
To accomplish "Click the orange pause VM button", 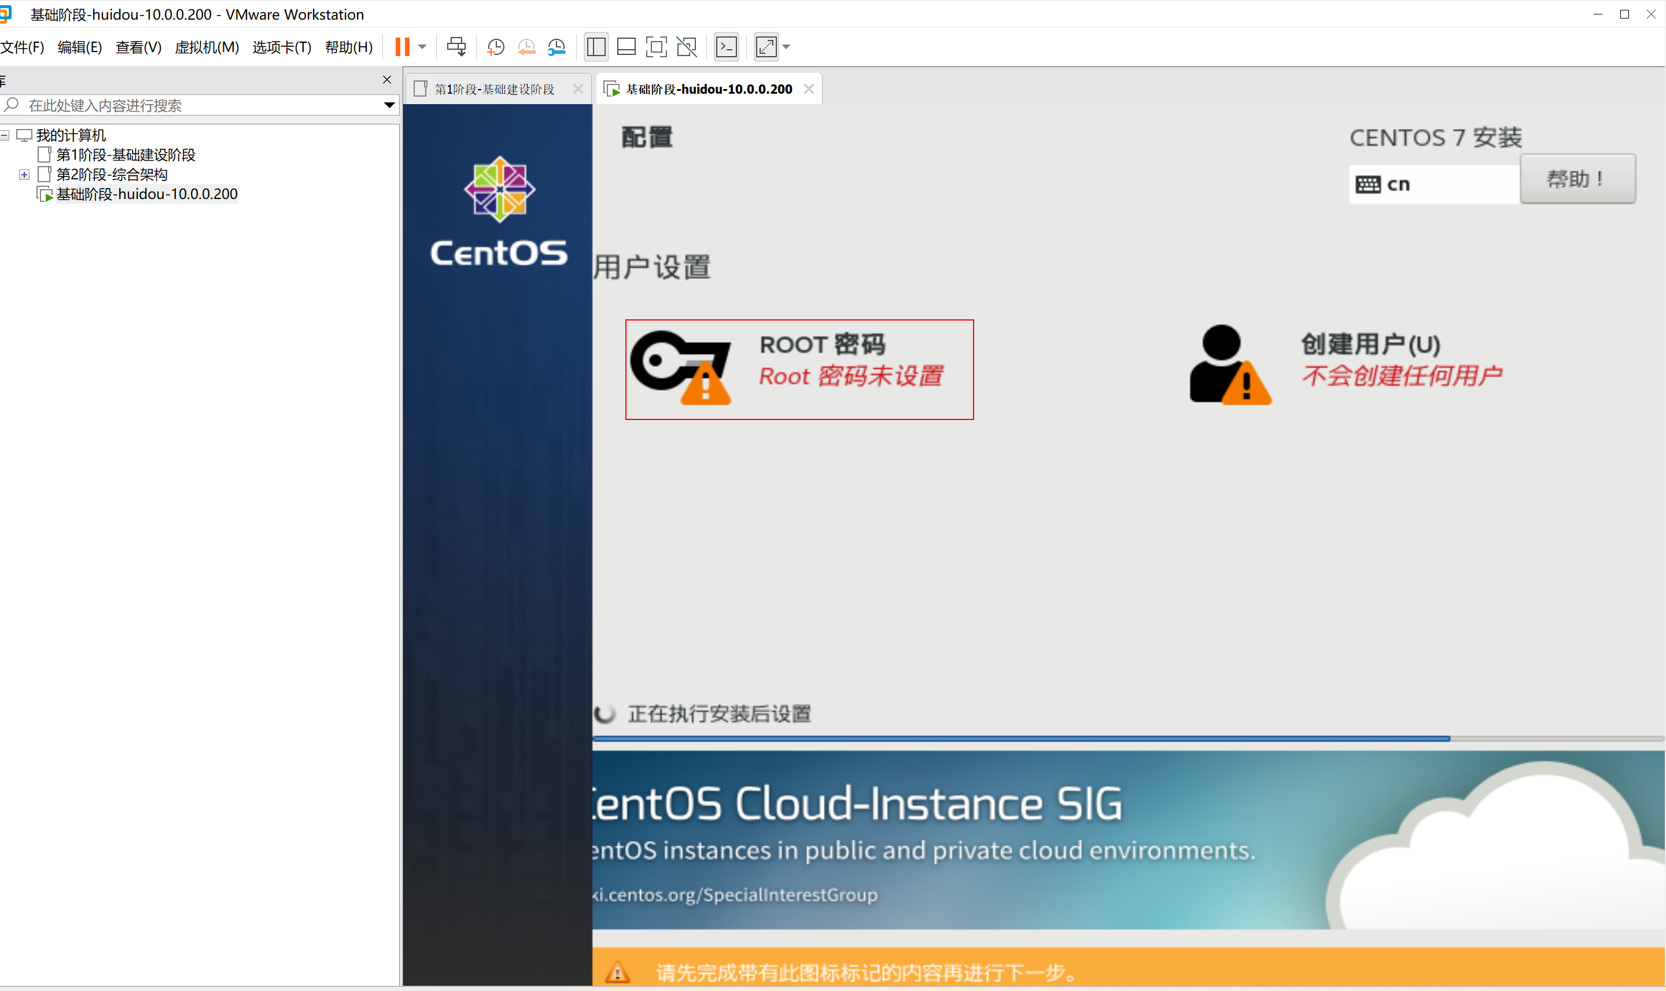I will click(402, 47).
